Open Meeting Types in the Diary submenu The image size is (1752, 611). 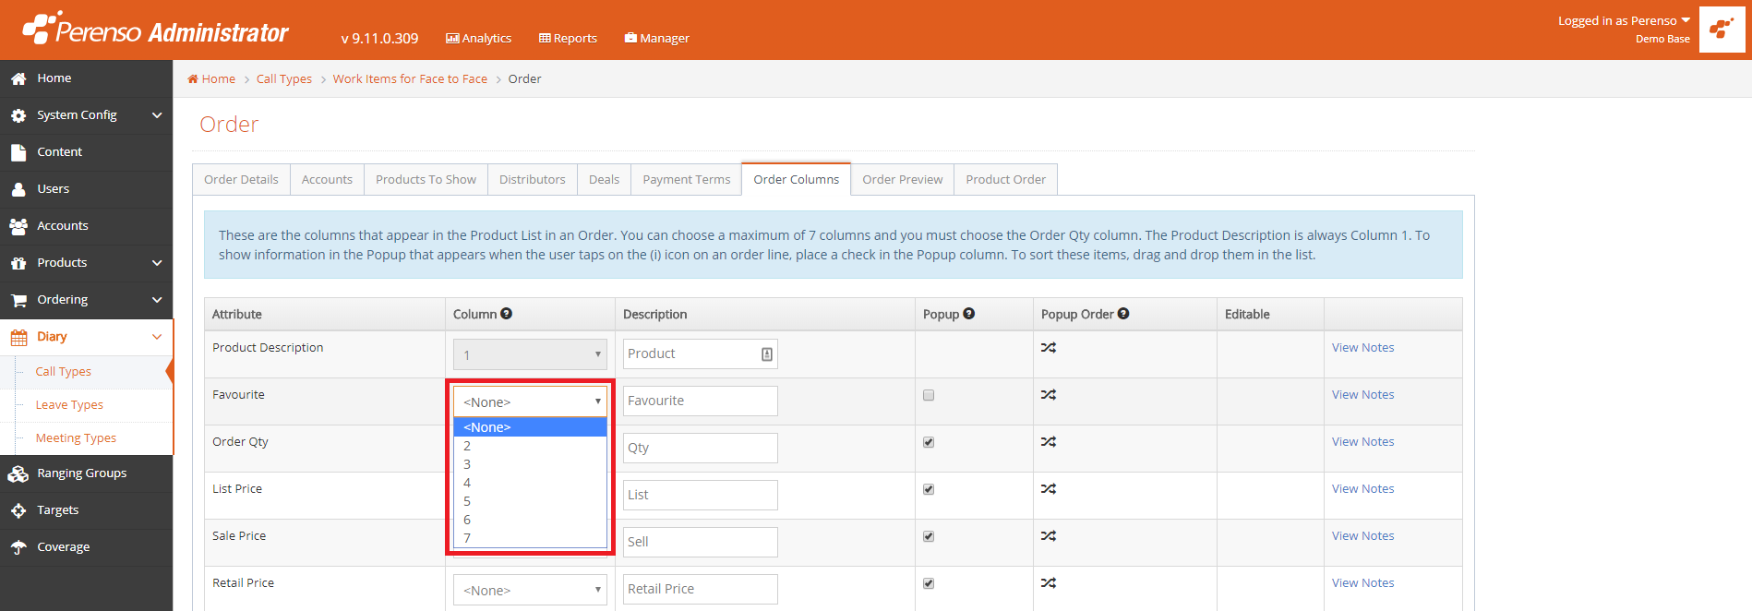76,437
